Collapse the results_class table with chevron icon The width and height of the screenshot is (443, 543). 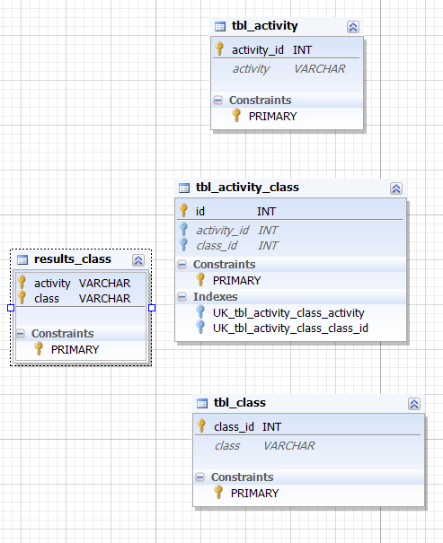(x=138, y=260)
